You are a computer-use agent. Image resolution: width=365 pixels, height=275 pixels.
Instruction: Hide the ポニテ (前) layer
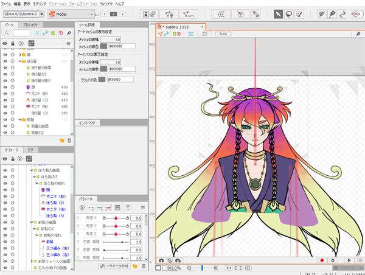pos(5,94)
